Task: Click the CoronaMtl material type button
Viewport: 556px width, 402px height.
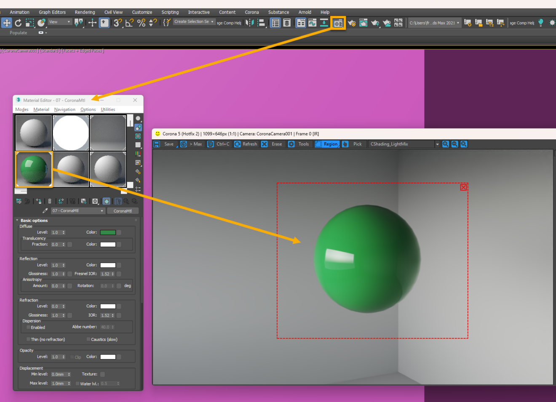Action: pos(123,211)
